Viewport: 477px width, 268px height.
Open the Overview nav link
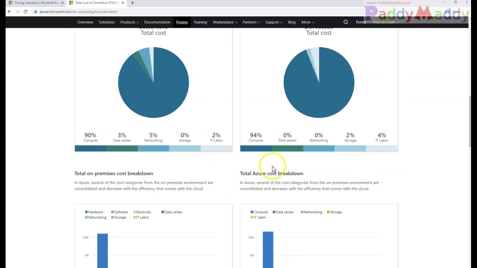(x=85, y=22)
